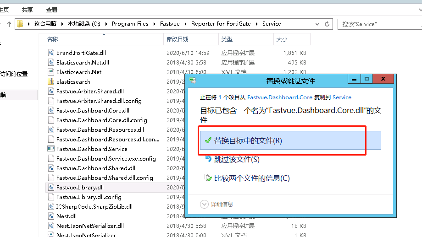Click the folder icon in address bar

(20, 24)
